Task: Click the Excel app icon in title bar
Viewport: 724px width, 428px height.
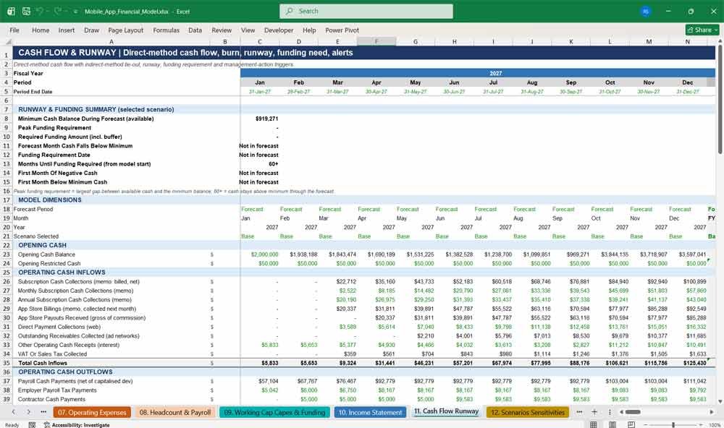Action: pos(11,11)
